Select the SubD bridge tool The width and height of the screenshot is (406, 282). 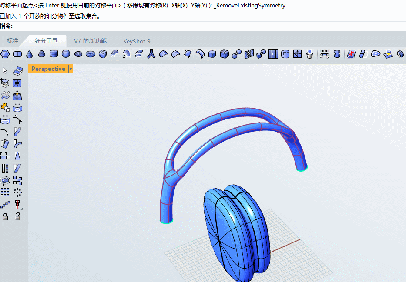325,54
